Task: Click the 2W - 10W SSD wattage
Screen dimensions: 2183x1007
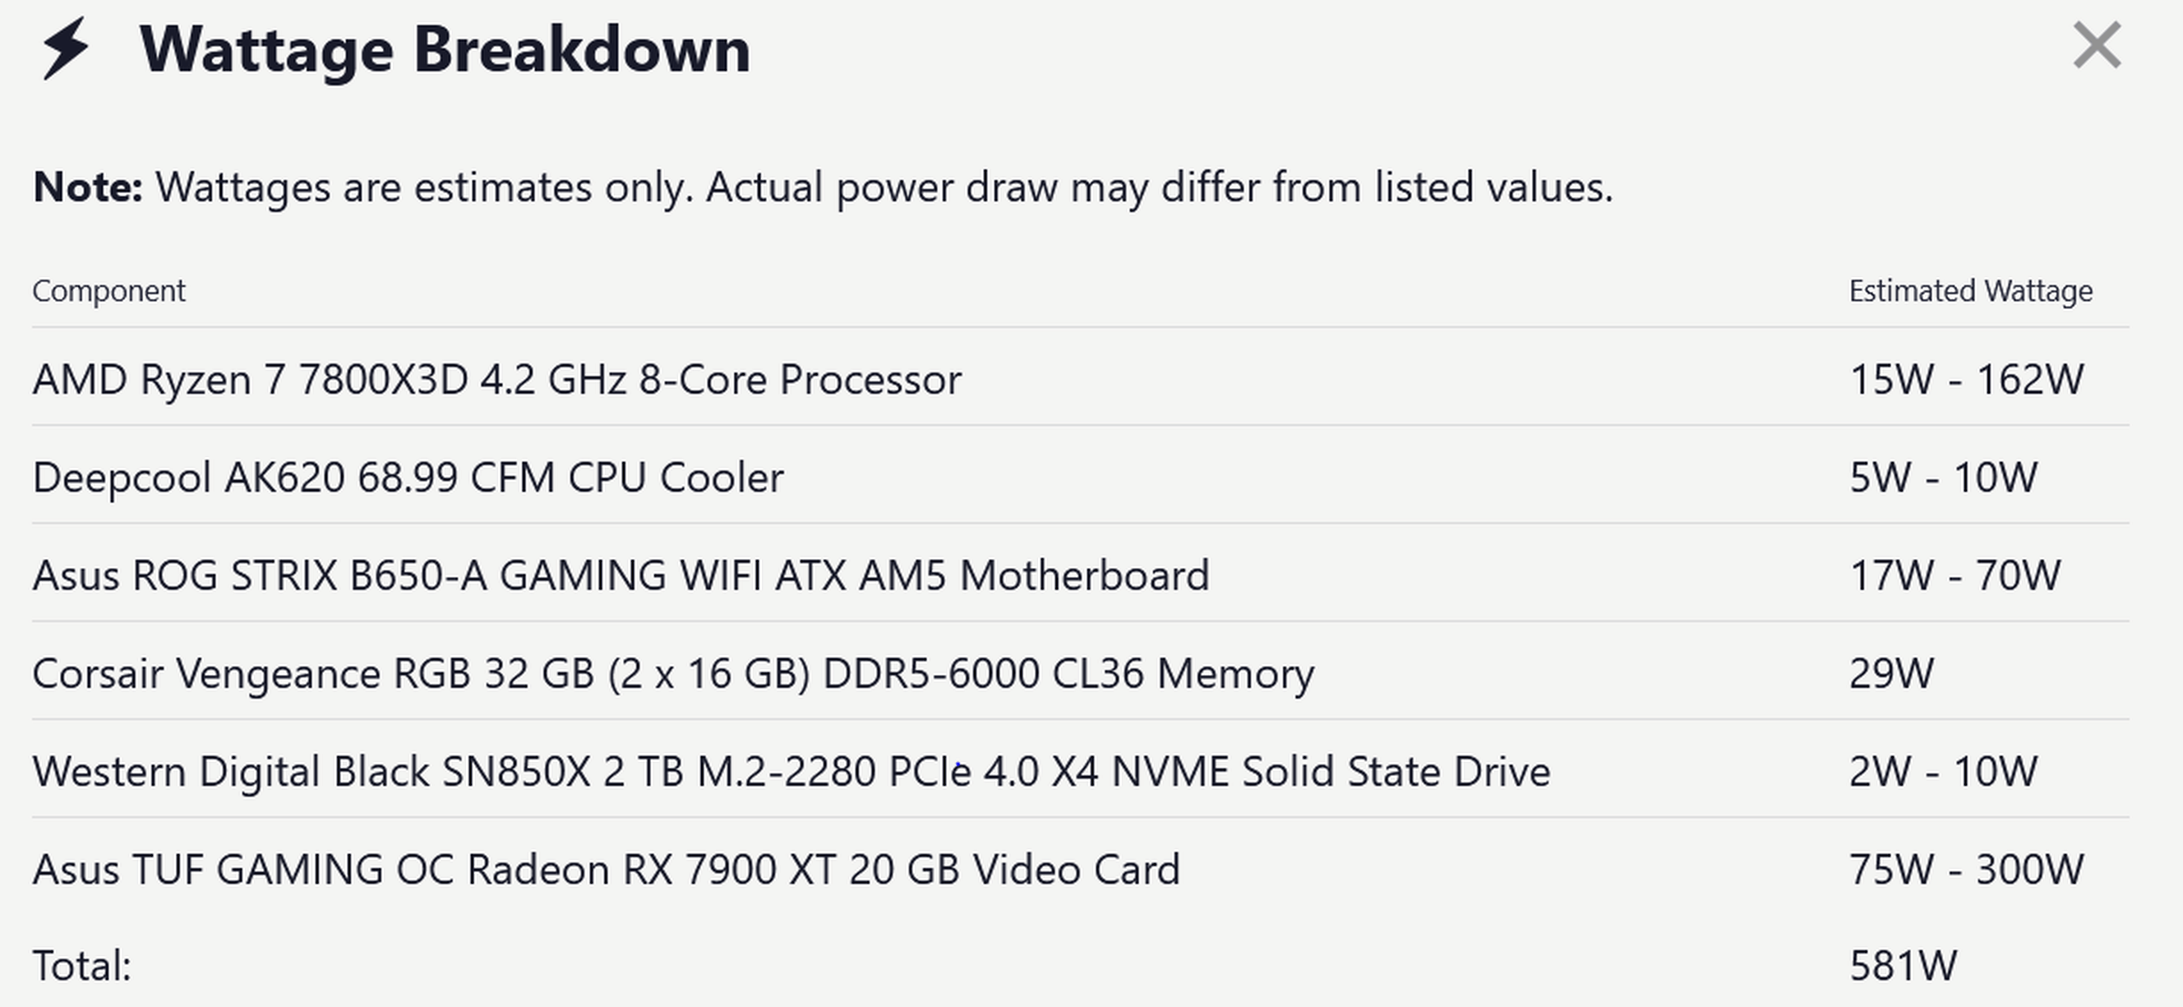Action: (x=1943, y=771)
